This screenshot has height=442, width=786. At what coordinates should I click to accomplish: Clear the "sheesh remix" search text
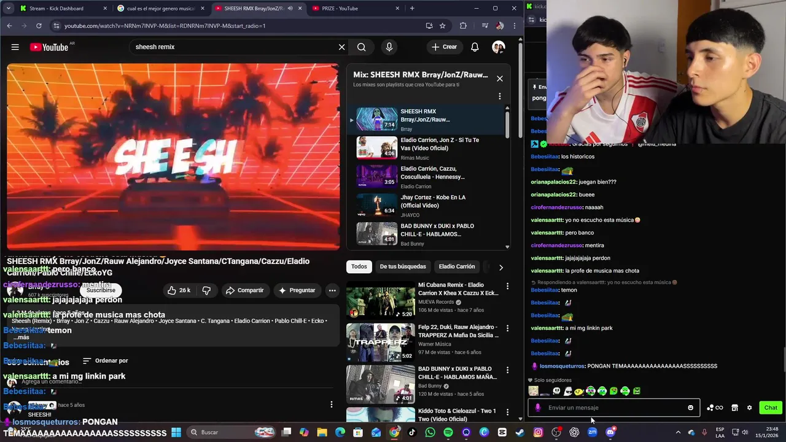coord(342,47)
